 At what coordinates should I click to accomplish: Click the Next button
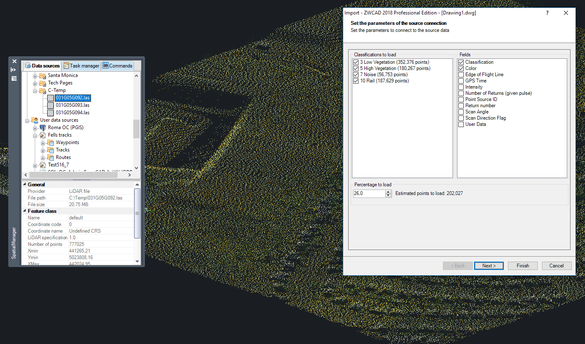tap(489, 266)
